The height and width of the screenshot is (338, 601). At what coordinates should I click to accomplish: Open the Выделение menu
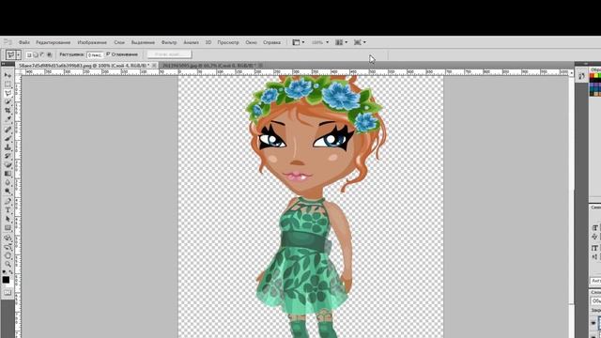pos(143,42)
